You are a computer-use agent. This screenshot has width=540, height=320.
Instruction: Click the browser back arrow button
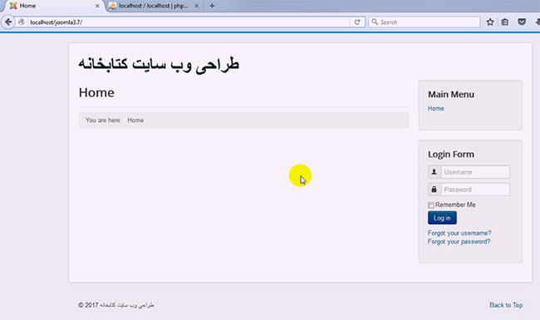[8, 22]
